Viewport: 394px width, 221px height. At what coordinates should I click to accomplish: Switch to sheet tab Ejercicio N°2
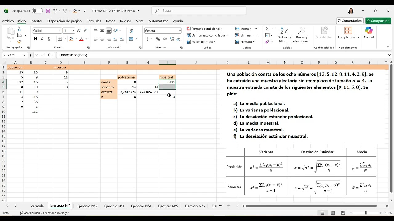click(87, 206)
